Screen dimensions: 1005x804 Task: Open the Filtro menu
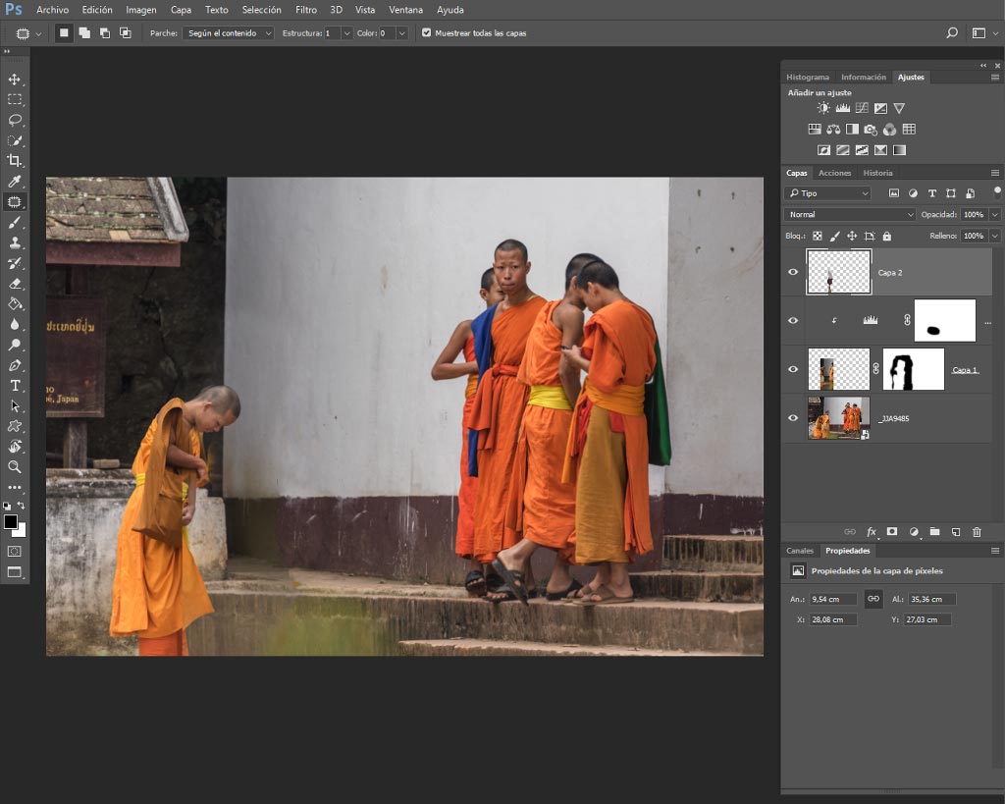(x=306, y=10)
